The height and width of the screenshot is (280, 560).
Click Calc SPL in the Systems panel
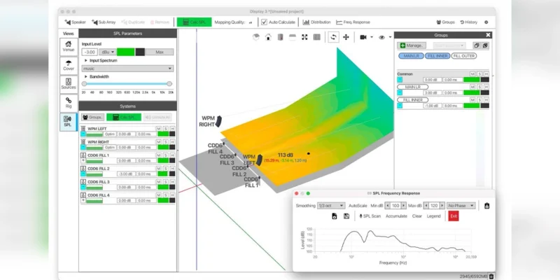coord(124,117)
